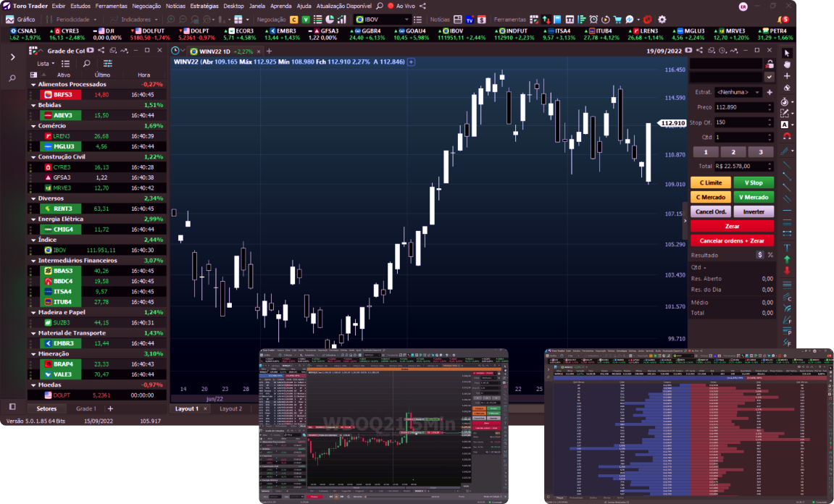
Task: Select quantity preset button 3
Action: [x=761, y=152]
